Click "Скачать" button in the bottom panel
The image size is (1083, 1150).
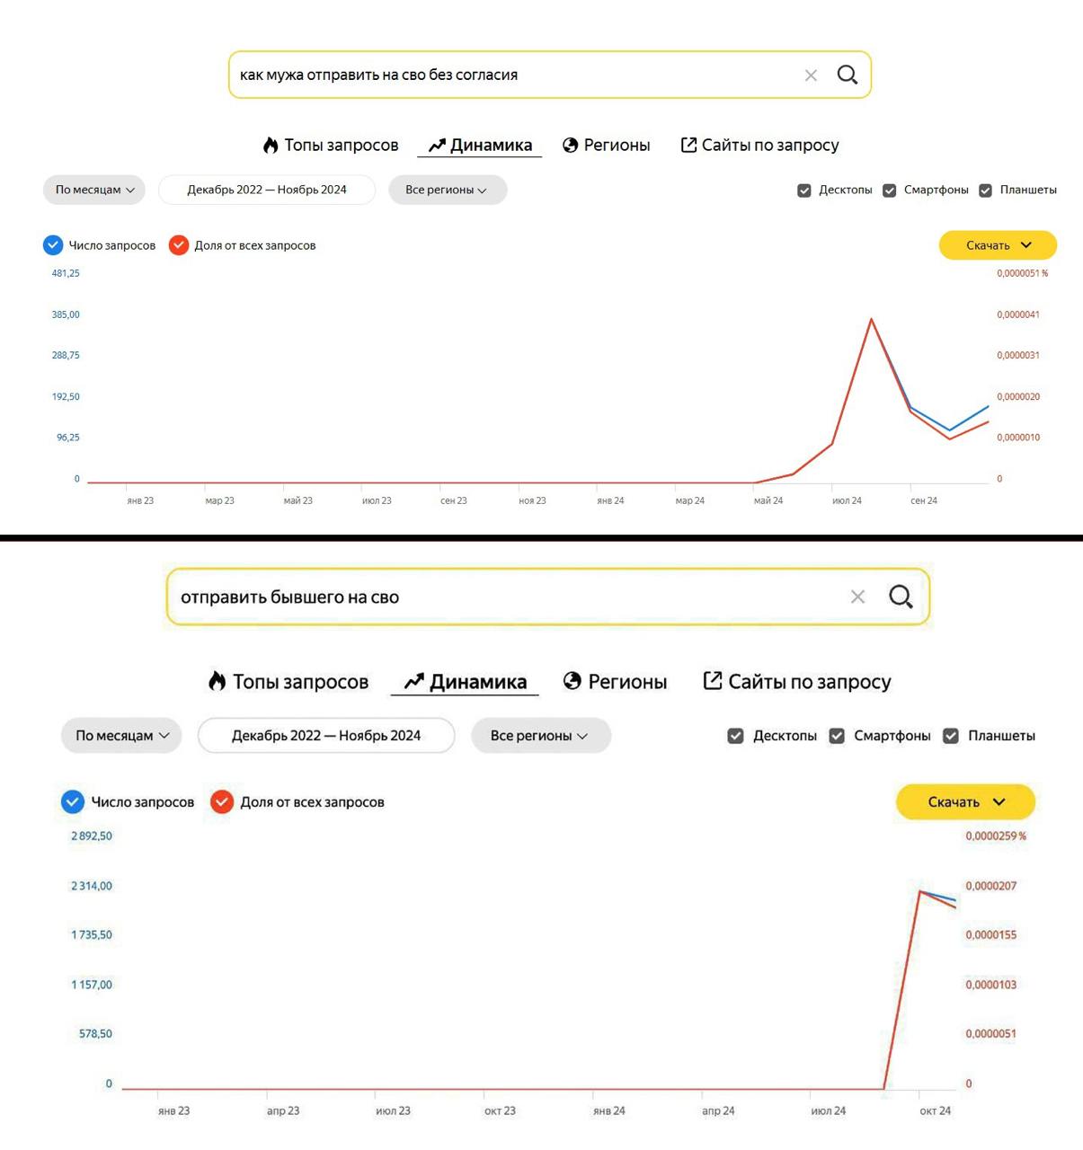click(965, 802)
